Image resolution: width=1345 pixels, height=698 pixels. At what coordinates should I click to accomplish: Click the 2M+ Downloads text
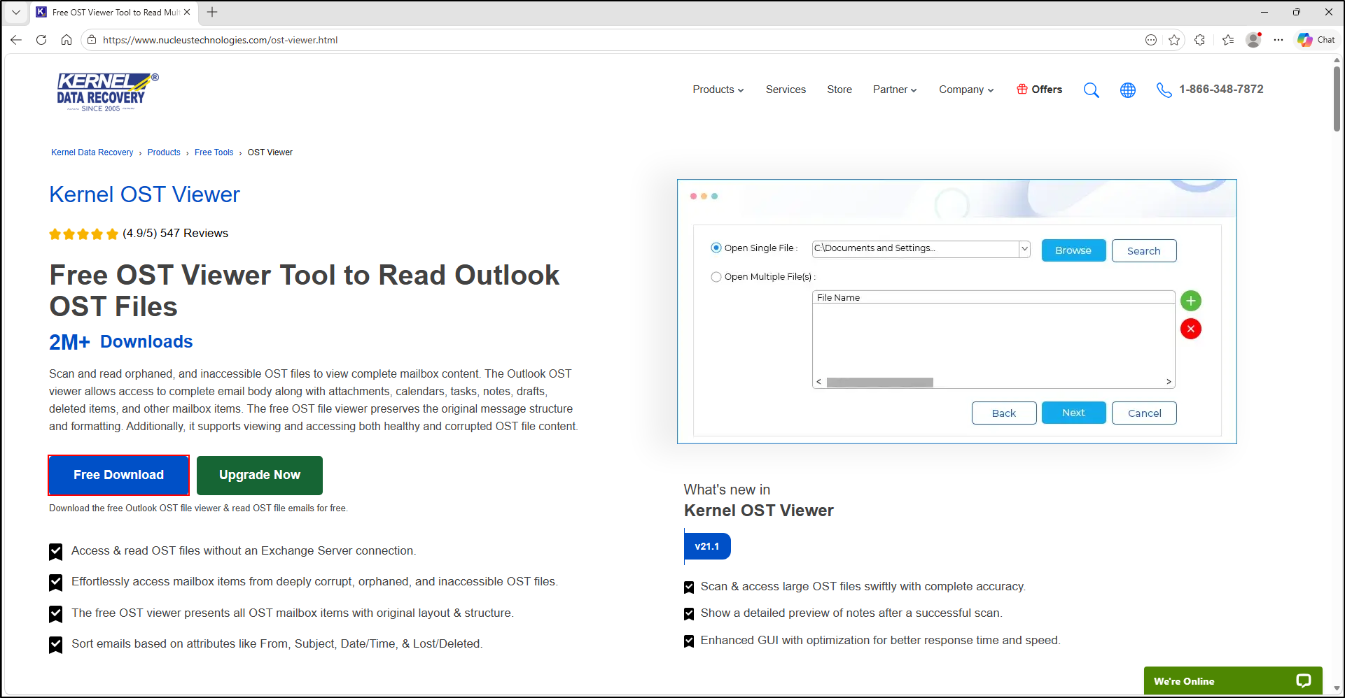pos(120,342)
